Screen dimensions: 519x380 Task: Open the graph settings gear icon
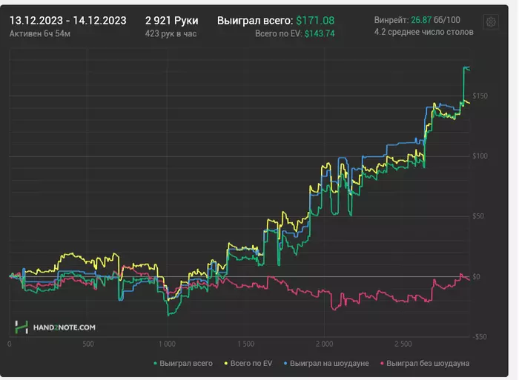point(491,21)
